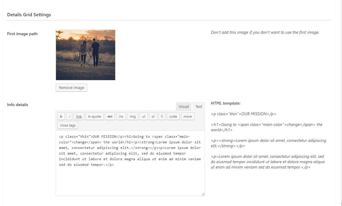Insert a link with the link button
The width and height of the screenshot is (342, 206).
coord(79,116)
